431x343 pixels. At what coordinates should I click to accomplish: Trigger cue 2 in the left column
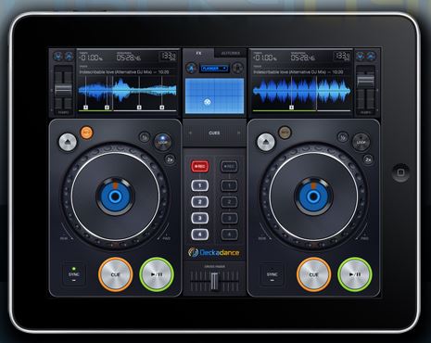pos(200,202)
